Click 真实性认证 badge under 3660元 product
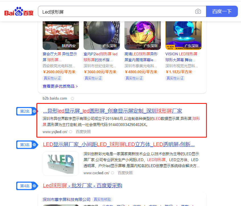Viewport: 241px width, 206px height. coord(93,78)
